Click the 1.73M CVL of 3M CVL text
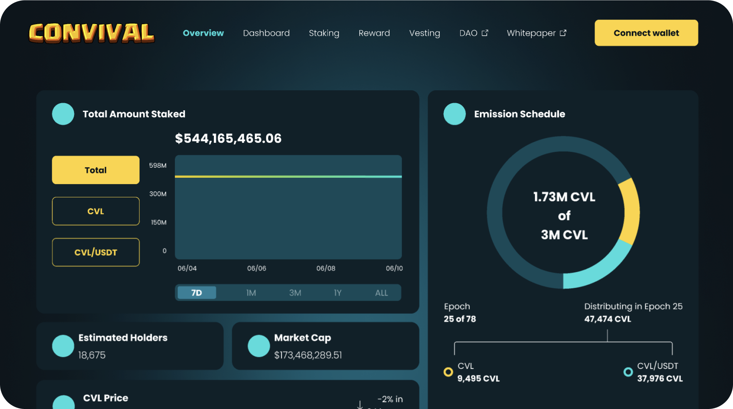 click(564, 216)
